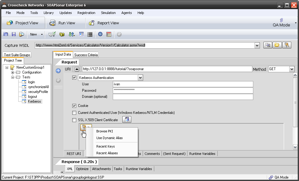Click the gray checkmark toolbar icon
Viewport: 299px width, 181px height.
(119, 34)
